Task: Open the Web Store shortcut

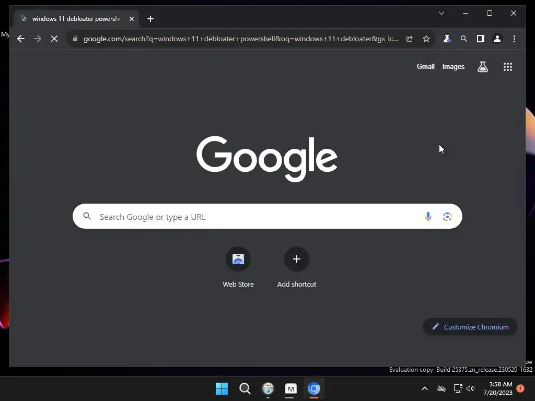Action: (x=238, y=267)
